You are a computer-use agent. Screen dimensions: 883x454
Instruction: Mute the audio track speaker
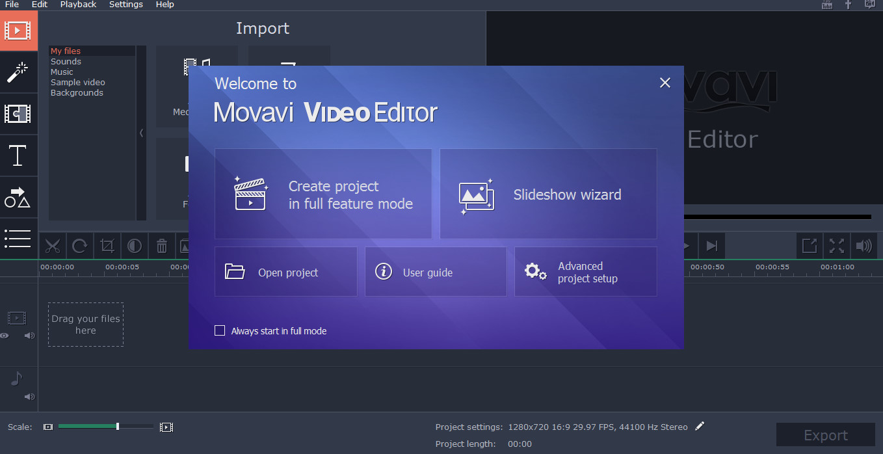tap(29, 396)
